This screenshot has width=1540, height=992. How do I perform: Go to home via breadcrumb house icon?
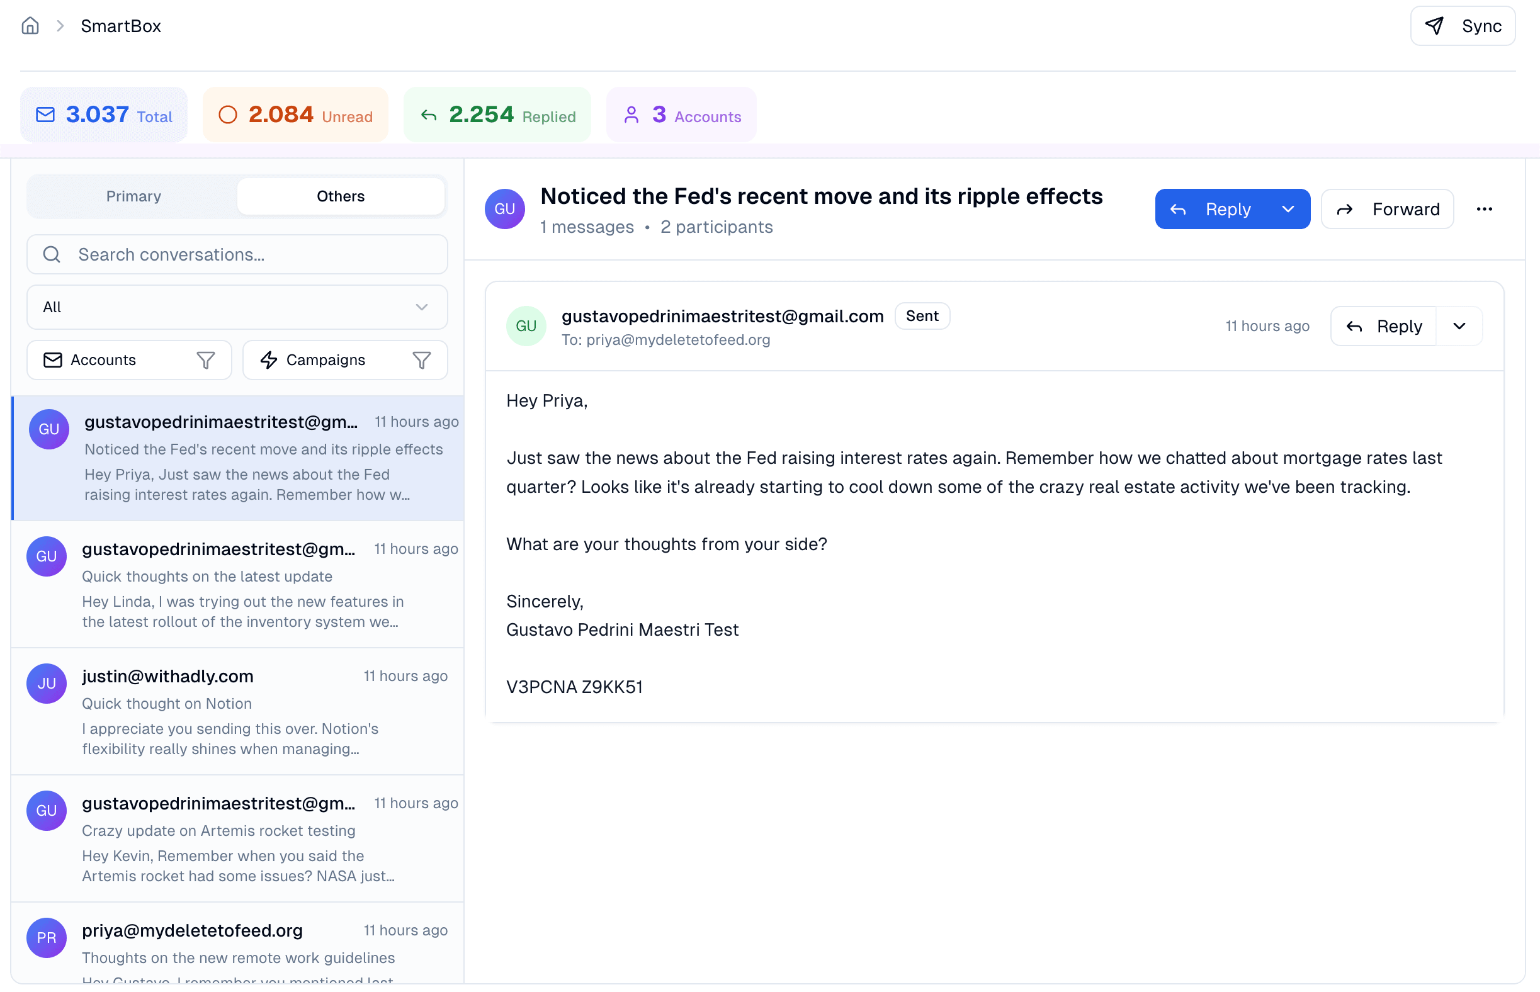click(x=30, y=26)
